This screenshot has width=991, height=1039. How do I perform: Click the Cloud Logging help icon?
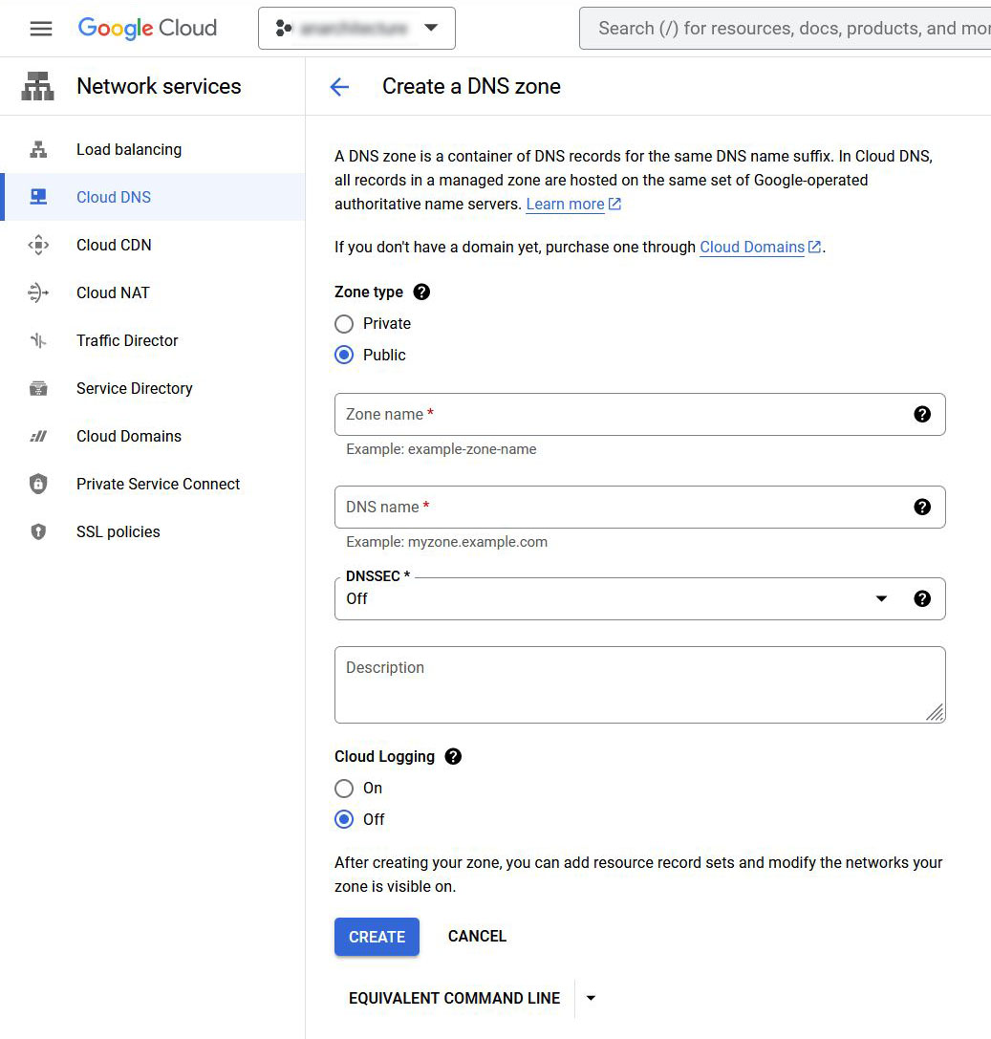tap(453, 757)
